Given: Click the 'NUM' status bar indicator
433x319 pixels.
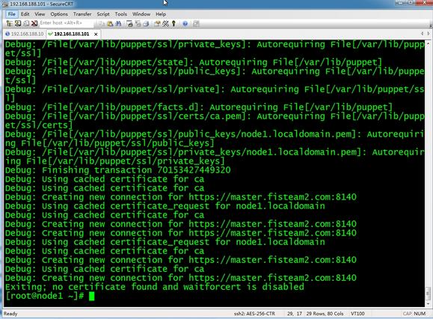Looking at the screenshot, I should 420,314.
